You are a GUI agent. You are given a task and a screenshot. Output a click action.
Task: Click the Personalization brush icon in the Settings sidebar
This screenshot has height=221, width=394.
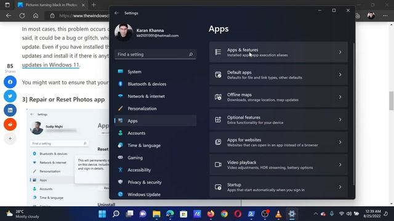(x=121, y=108)
